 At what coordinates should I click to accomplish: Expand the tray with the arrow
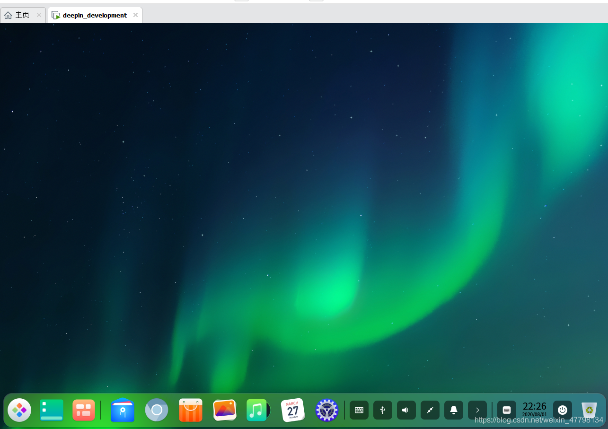[x=477, y=410]
